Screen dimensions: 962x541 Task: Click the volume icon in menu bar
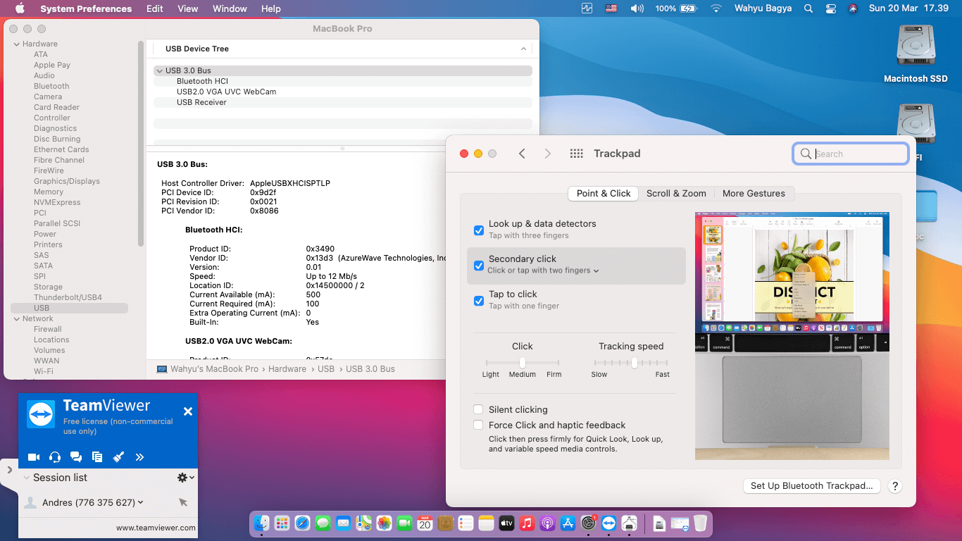pos(637,8)
